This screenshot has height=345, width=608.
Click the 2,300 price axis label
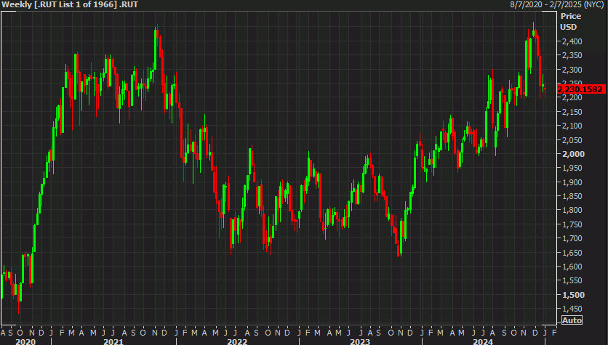click(x=571, y=70)
